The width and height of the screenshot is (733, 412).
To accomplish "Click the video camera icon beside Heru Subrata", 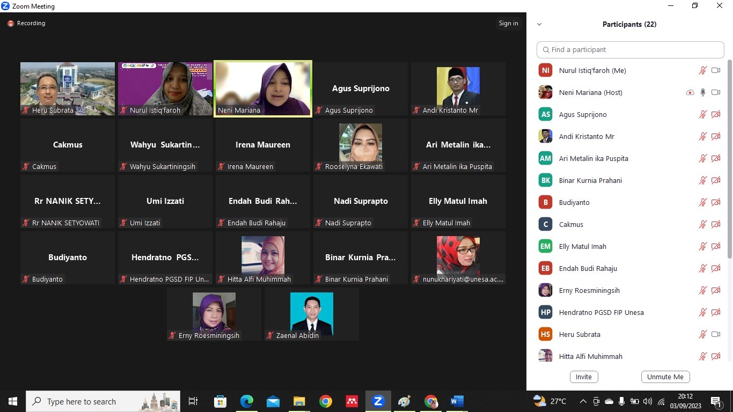I will [x=715, y=334].
